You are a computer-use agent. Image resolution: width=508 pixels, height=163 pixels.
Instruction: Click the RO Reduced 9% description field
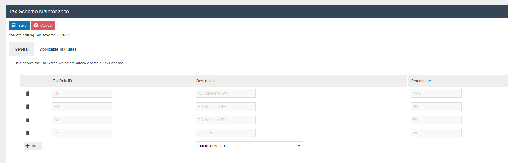(226, 107)
